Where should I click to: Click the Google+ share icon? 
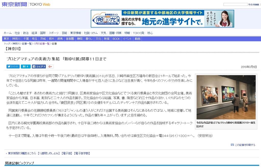click(50, 66)
